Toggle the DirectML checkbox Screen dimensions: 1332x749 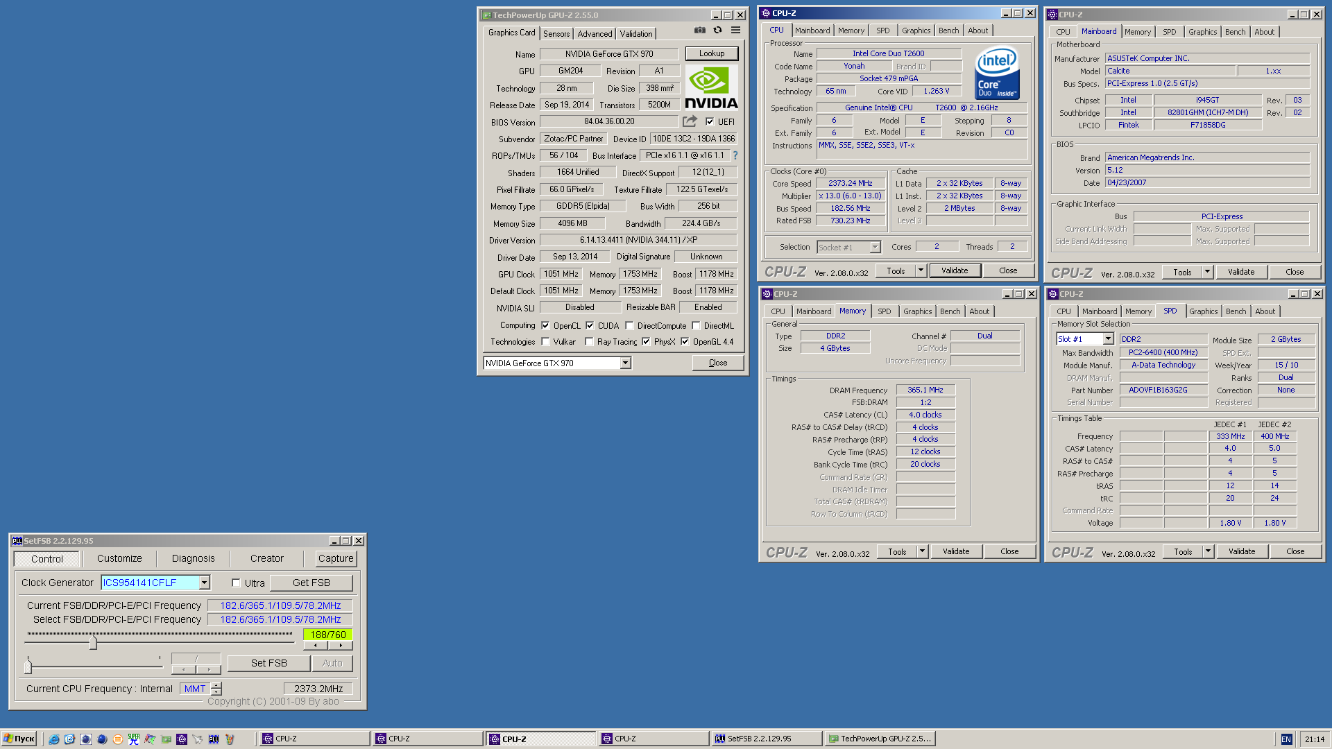696,325
